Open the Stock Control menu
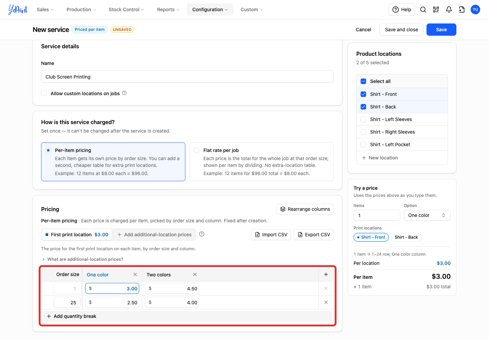 click(126, 10)
